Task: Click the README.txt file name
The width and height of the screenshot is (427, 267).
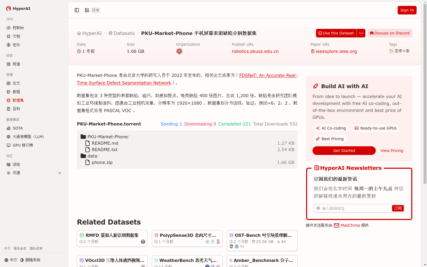Action: click(x=105, y=150)
